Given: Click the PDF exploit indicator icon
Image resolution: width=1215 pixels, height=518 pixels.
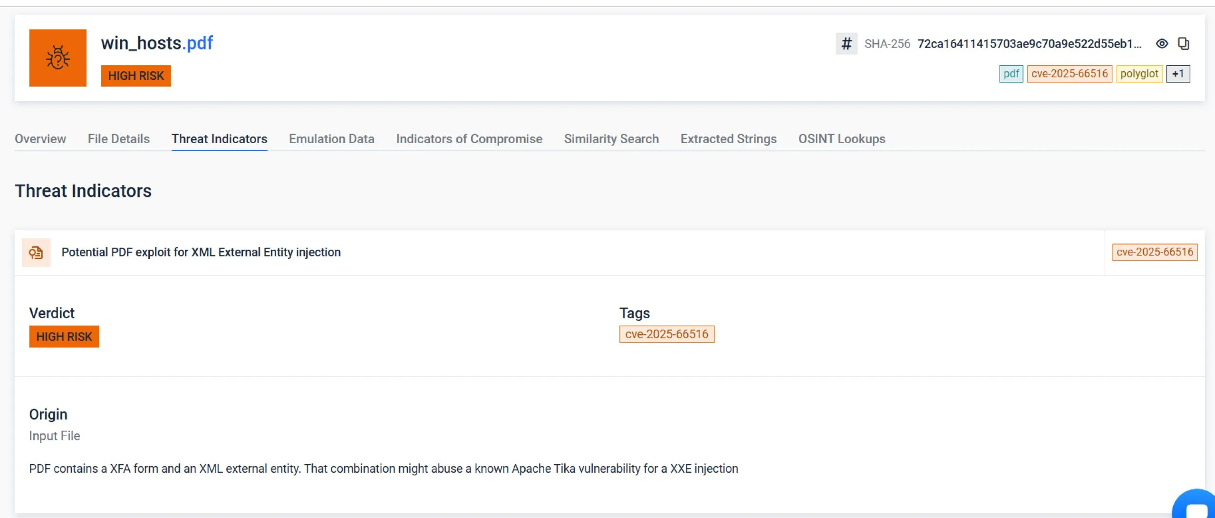Looking at the screenshot, I should 36,253.
